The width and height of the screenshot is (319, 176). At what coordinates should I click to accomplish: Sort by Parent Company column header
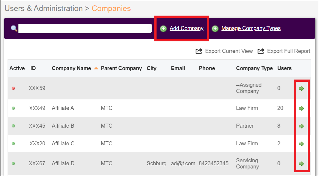[121, 68]
